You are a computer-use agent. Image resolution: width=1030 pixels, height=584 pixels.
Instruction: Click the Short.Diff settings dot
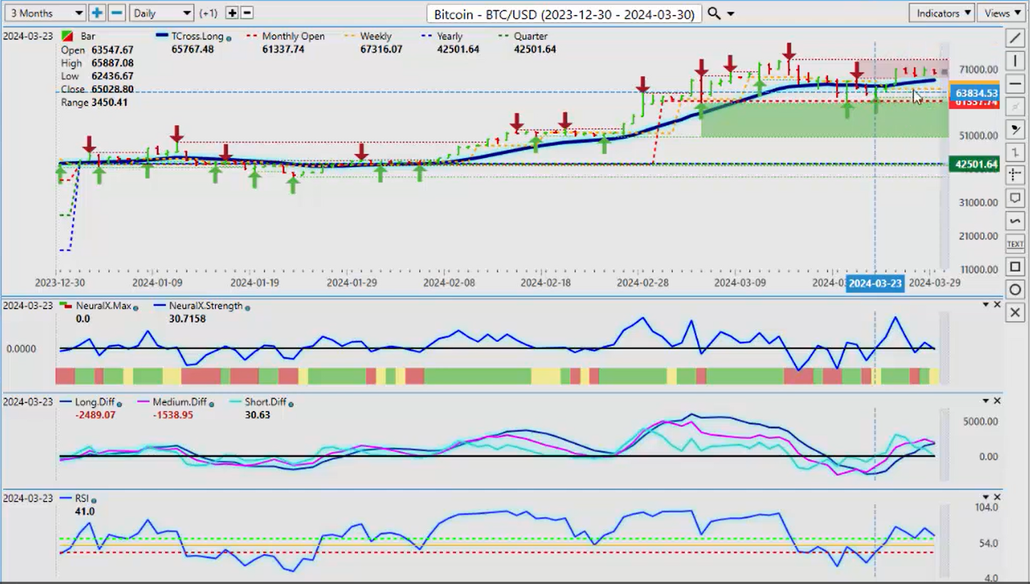291,404
